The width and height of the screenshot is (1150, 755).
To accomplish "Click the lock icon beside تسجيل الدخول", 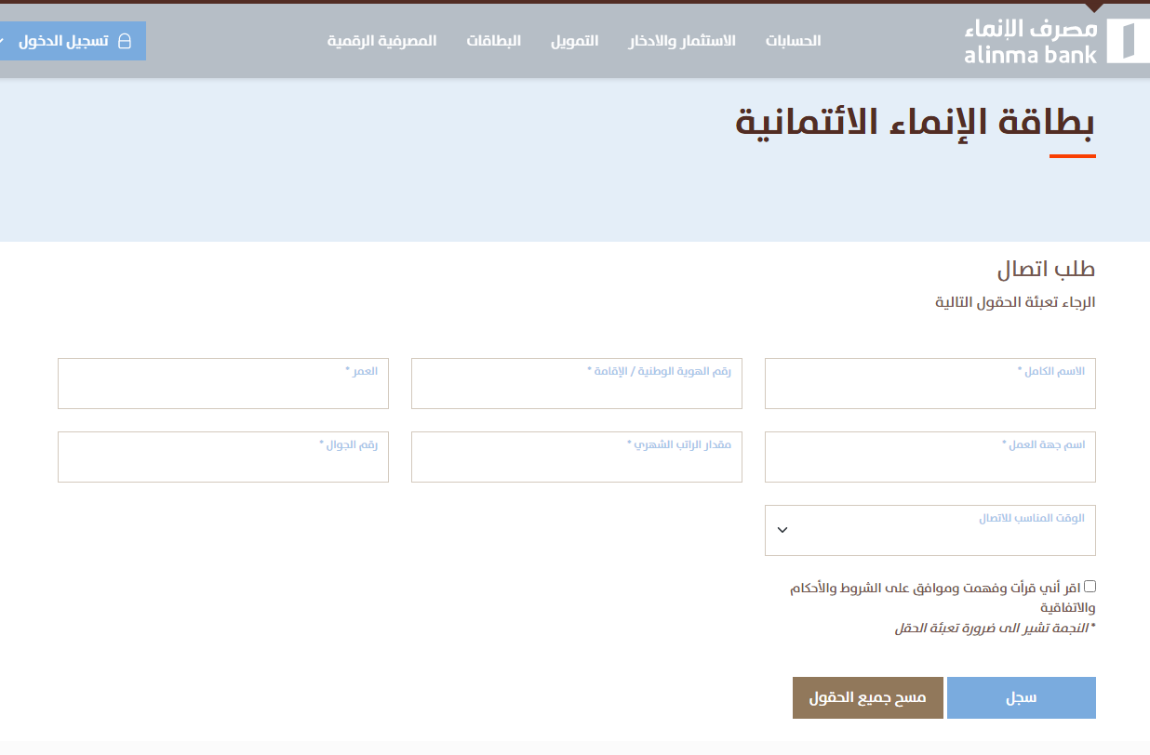I will pyautogui.click(x=125, y=42).
